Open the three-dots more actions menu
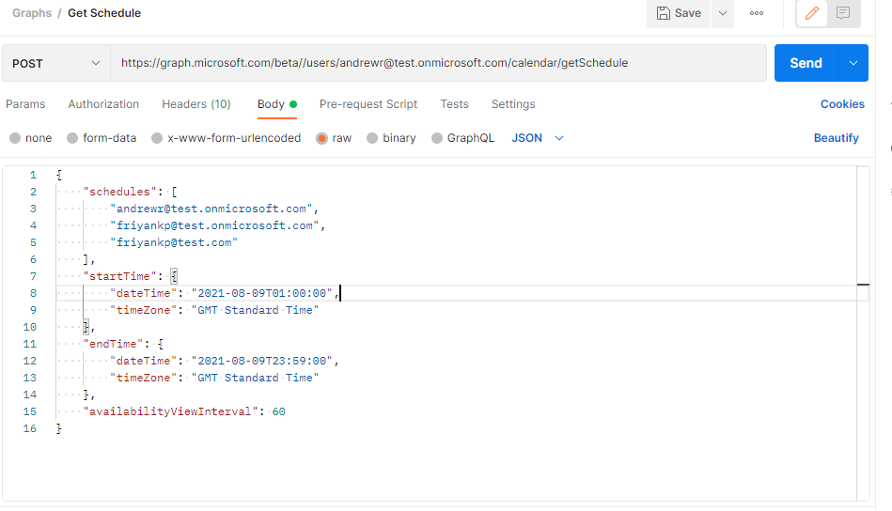The width and height of the screenshot is (892, 511). (757, 13)
